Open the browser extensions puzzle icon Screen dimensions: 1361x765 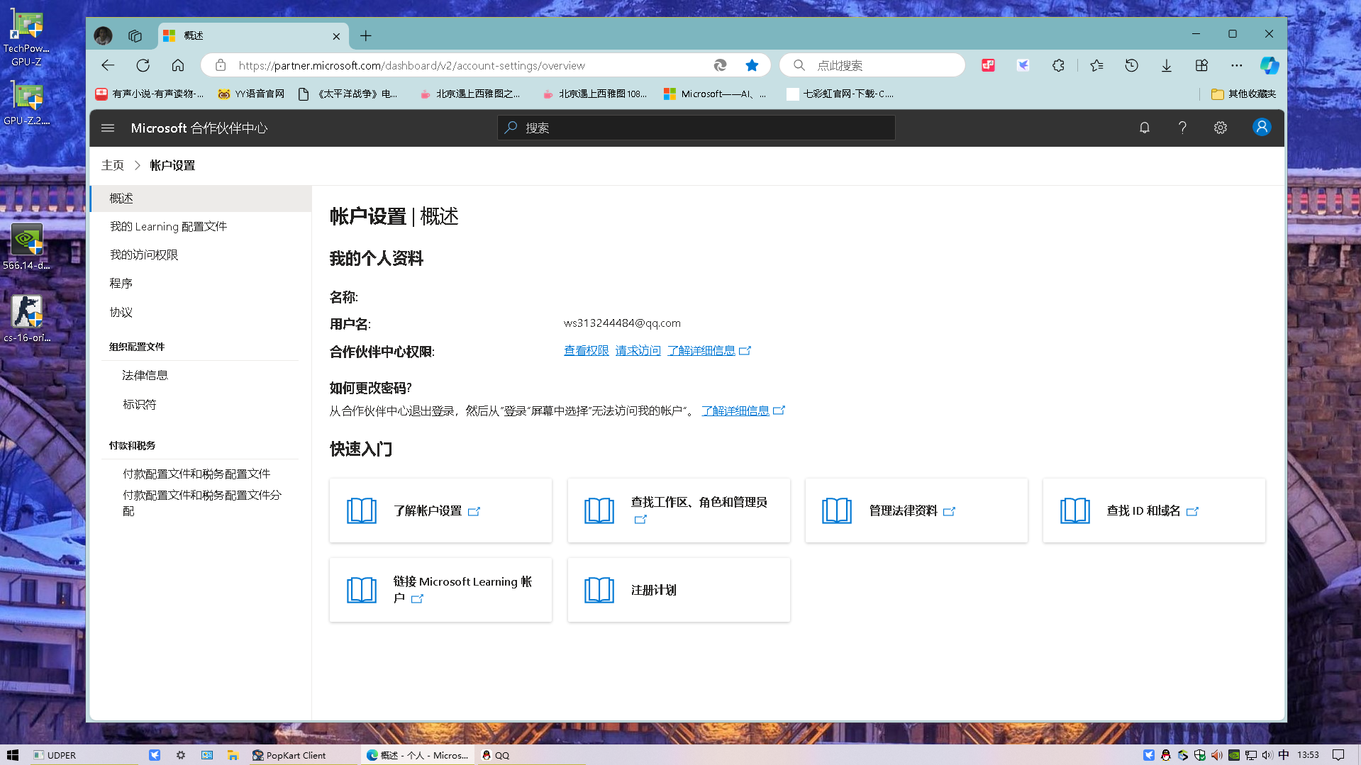[x=1058, y=65]
